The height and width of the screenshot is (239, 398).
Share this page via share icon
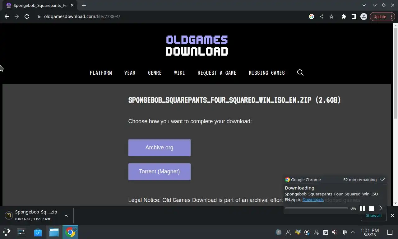pos(322,16)
